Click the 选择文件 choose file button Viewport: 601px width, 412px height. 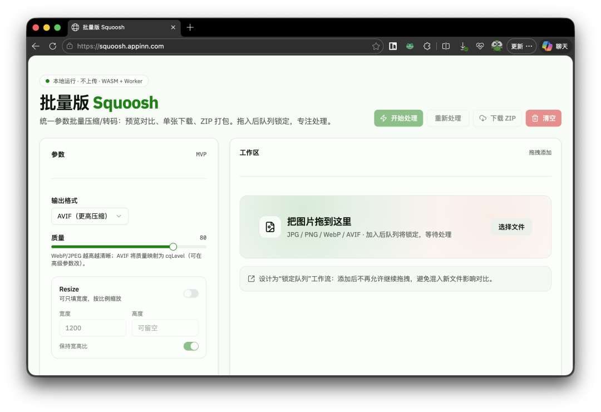[x=511, y=227]
